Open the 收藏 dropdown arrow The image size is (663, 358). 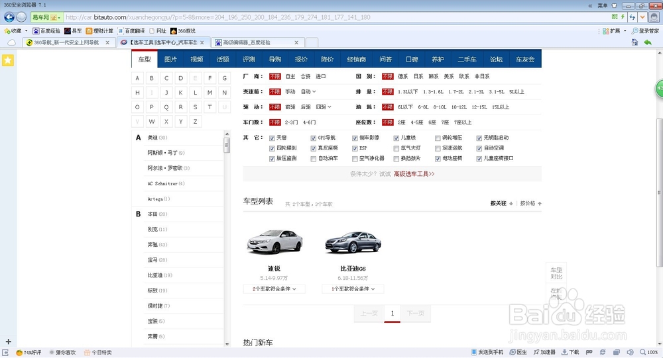[x=27, y=31]
